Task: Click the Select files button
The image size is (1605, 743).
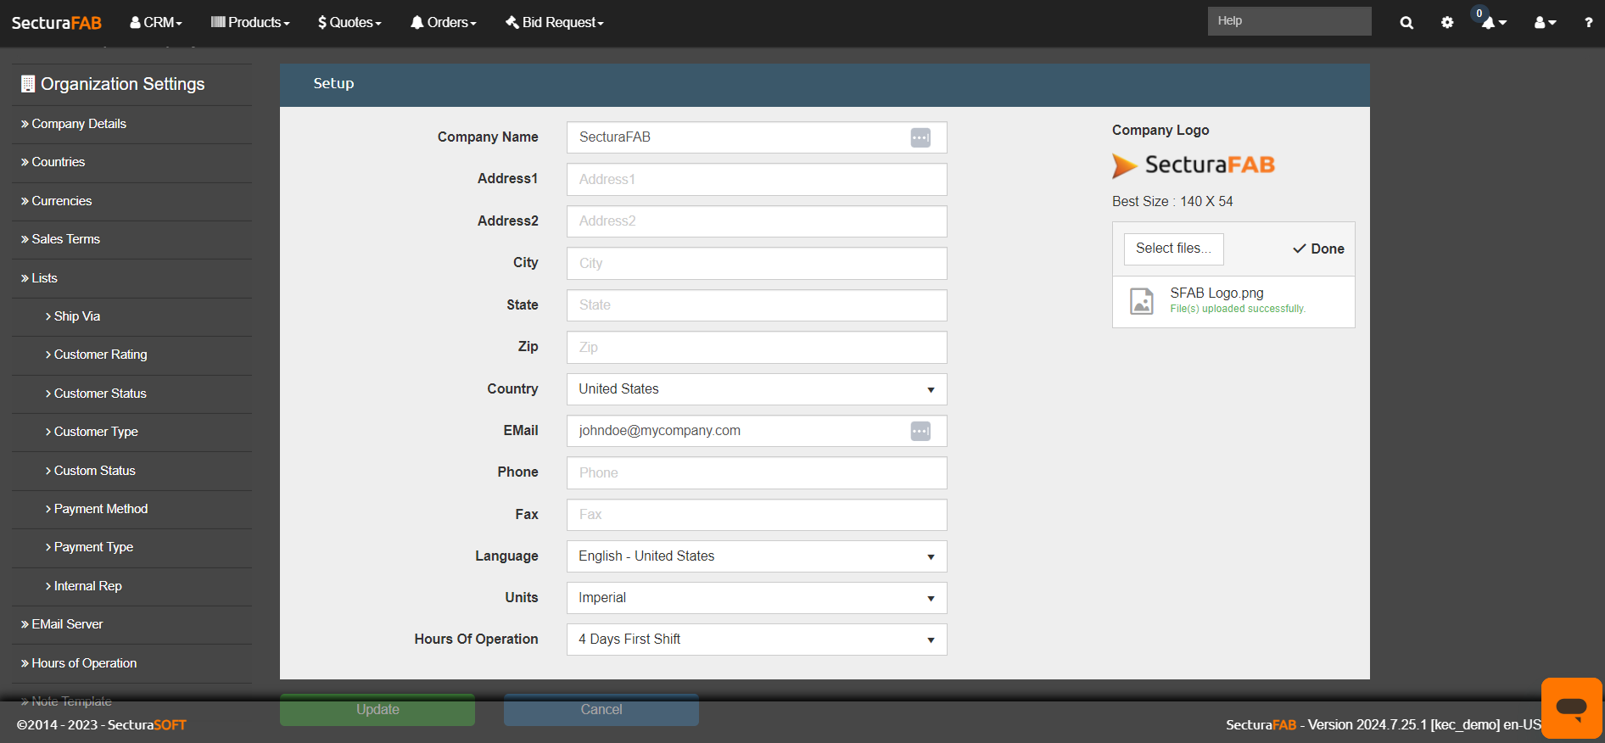Action: click(1173, 249)
